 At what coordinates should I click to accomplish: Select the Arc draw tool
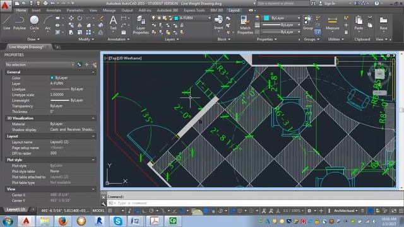click(x=48, y=23)
